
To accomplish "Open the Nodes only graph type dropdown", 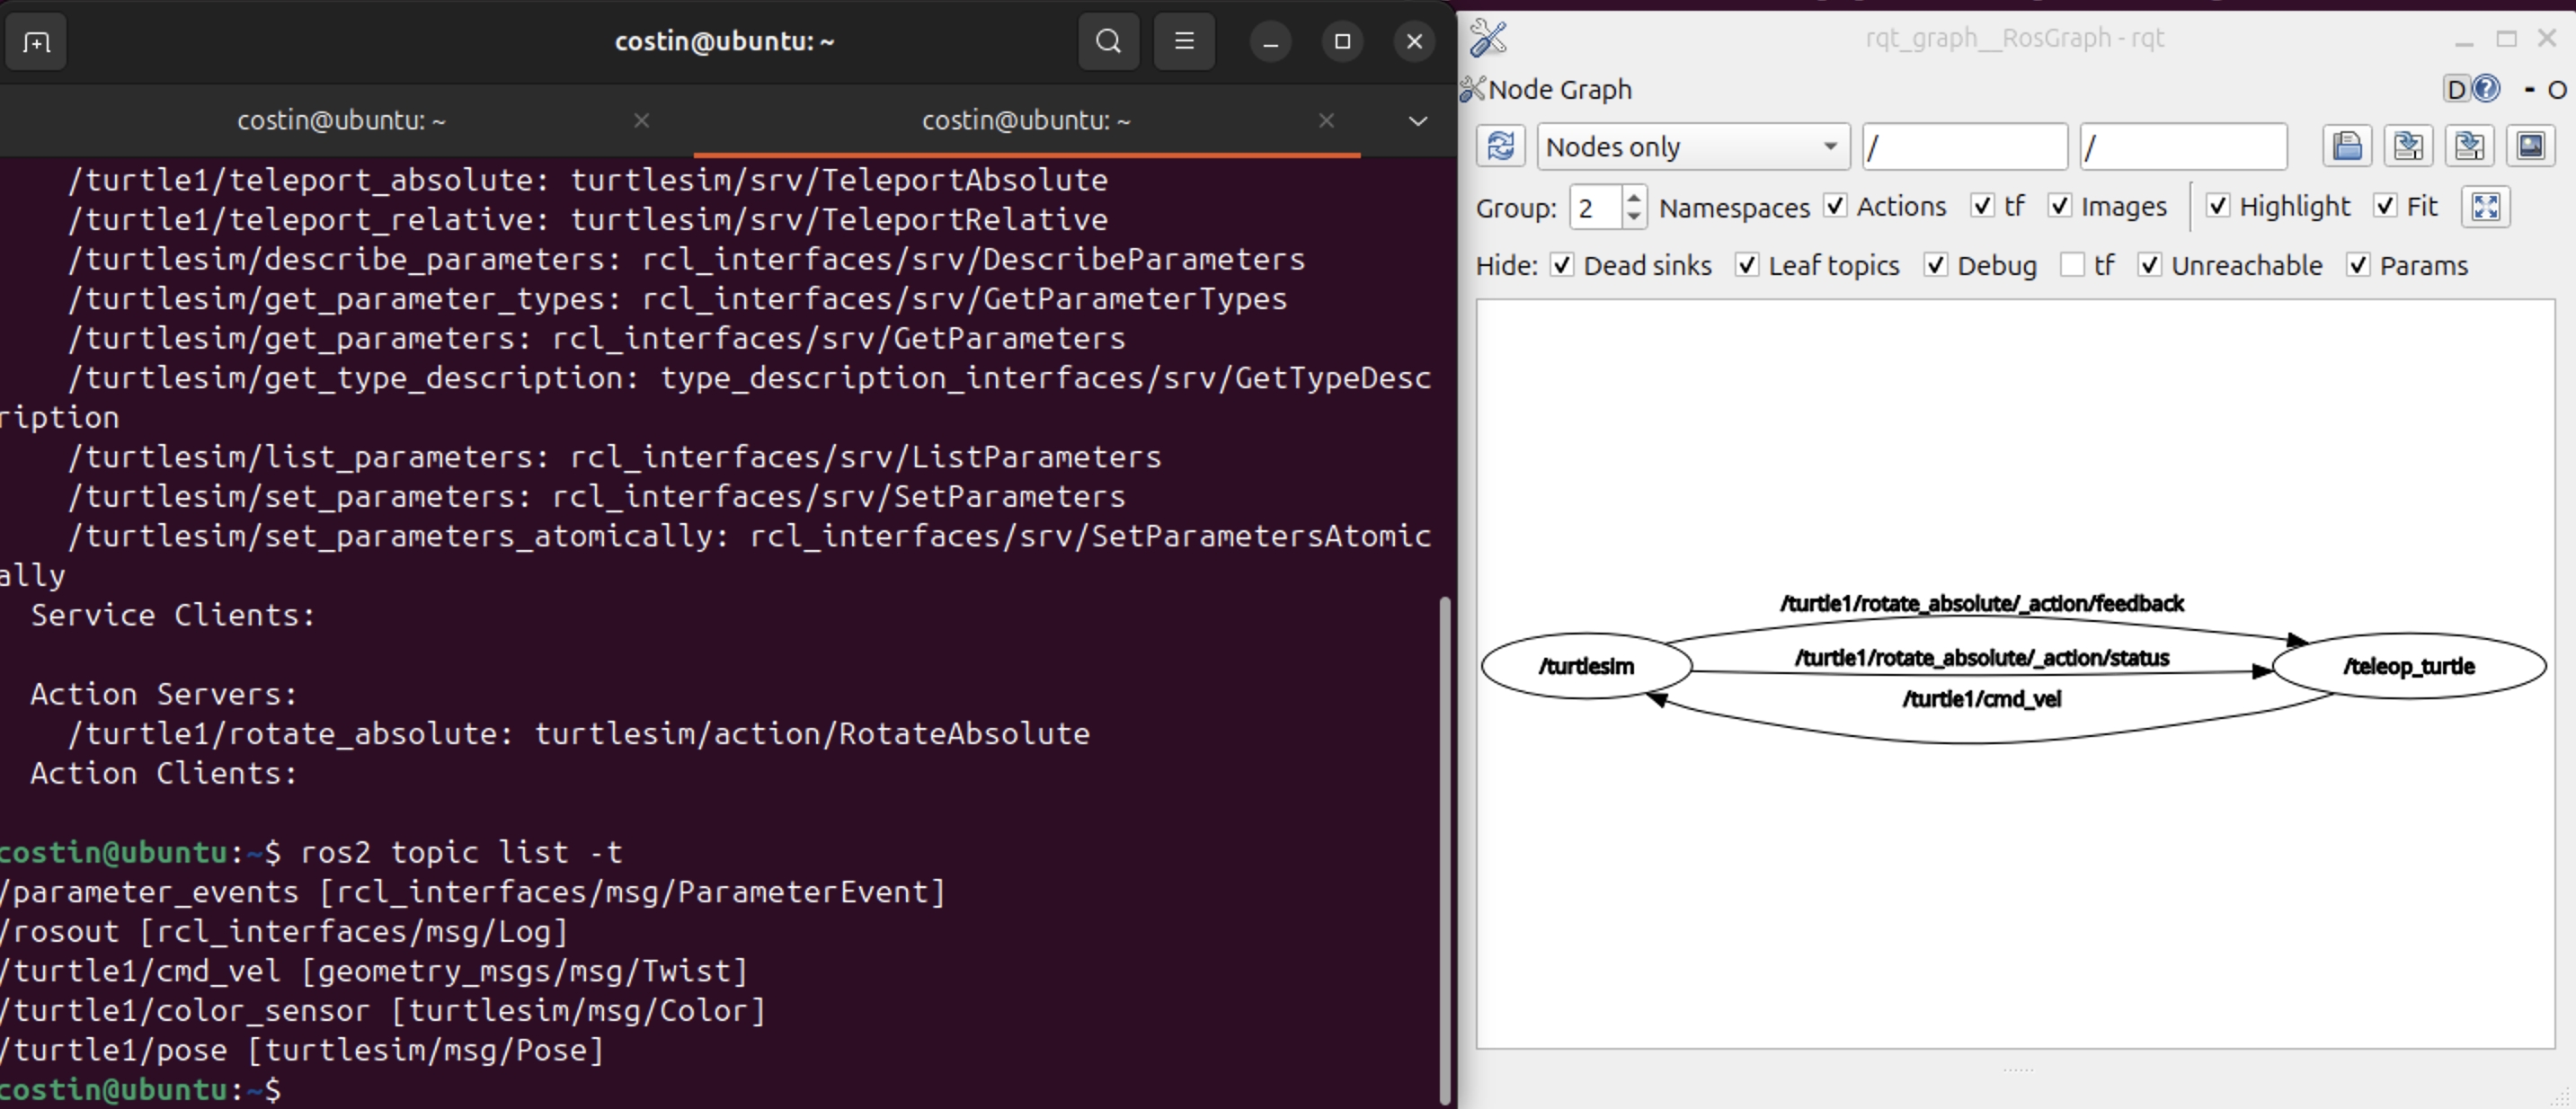I will pyautogui.click(x=1692, y=147).
